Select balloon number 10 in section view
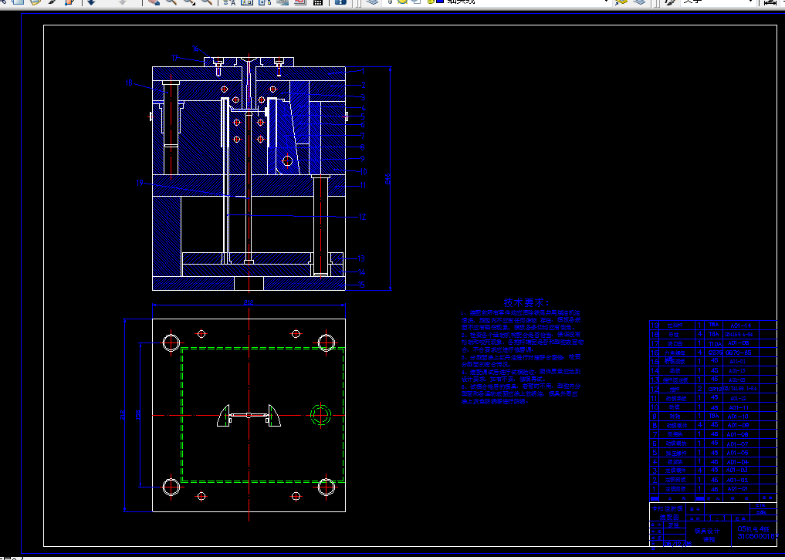 tap(364, 172)
